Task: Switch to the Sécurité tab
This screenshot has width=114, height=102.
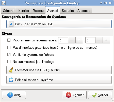Action: click(x=68, y=11)
